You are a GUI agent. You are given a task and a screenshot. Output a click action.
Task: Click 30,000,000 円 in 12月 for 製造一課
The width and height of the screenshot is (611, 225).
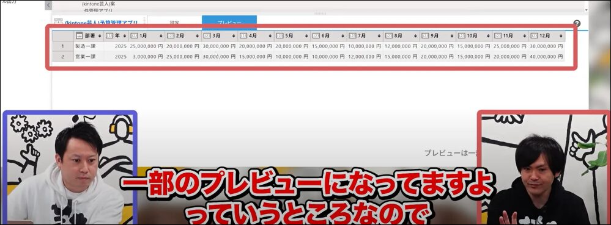[547, 46]
